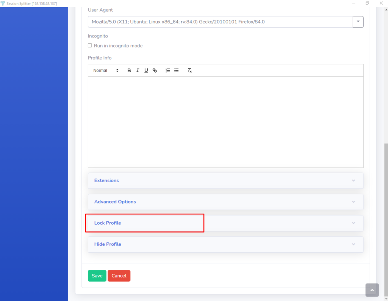
Task: Click the scroll-to-top arrow button
Action: (372, 290)
